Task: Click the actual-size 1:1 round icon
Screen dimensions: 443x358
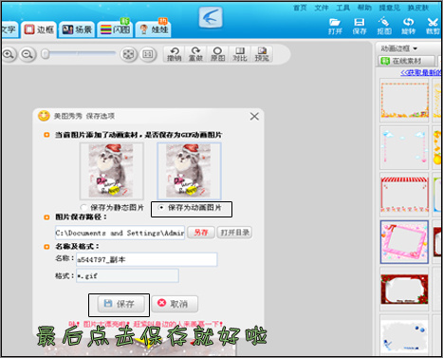Action: (148, 54)
